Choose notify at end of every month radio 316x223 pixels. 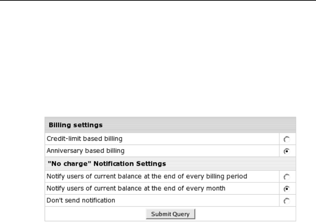[x=286, y=189]
